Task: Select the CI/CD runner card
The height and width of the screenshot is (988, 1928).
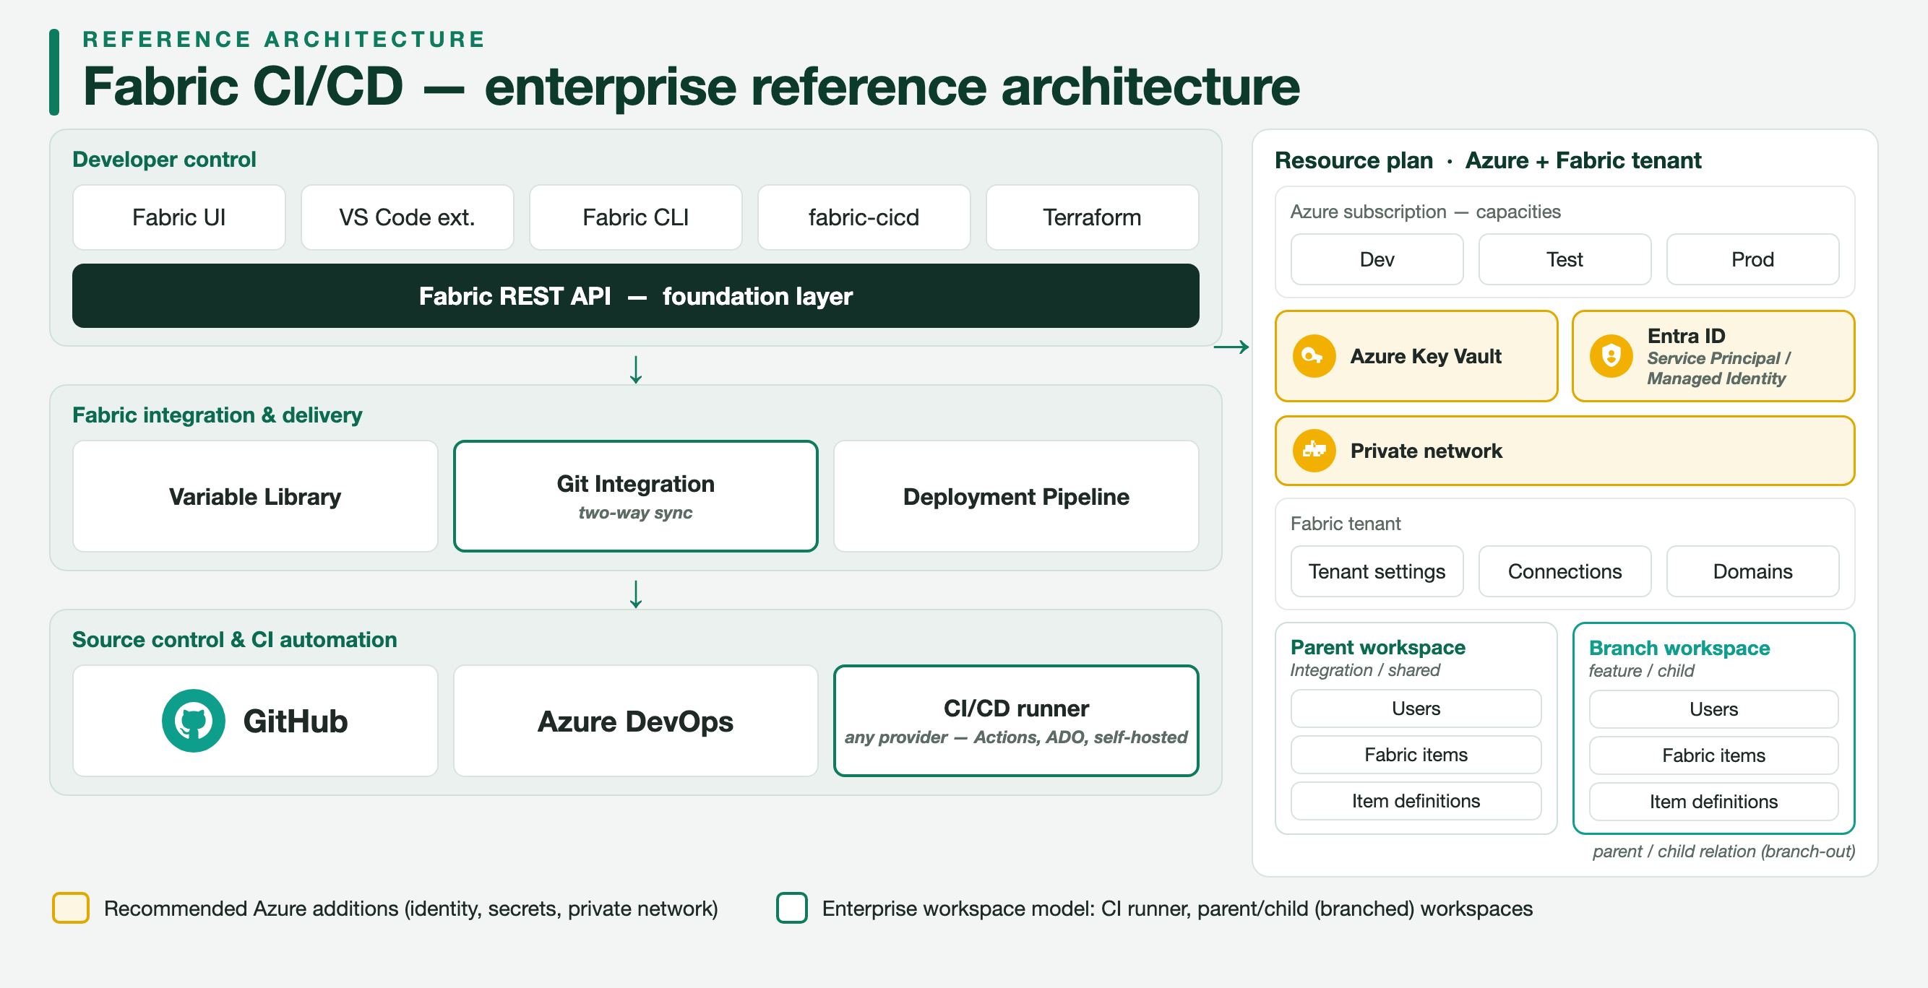Action: pos(1016,721)
